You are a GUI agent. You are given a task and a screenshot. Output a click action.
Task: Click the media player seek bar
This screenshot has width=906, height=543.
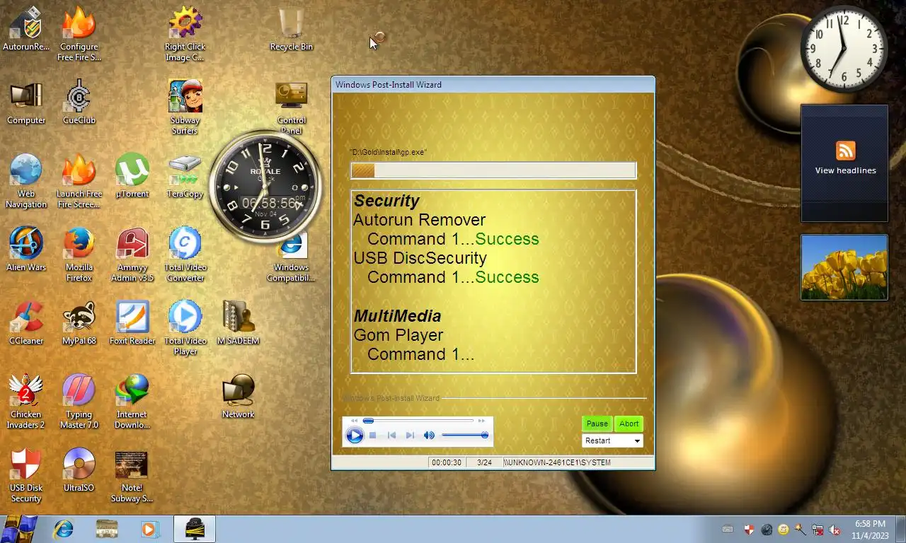[418, 421]
